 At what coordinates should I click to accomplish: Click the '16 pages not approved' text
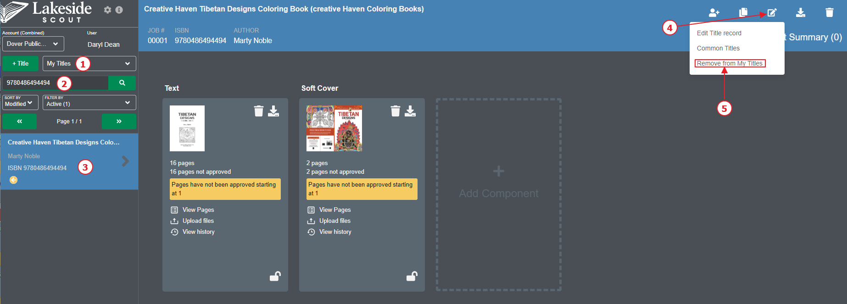tap(201, 171)
